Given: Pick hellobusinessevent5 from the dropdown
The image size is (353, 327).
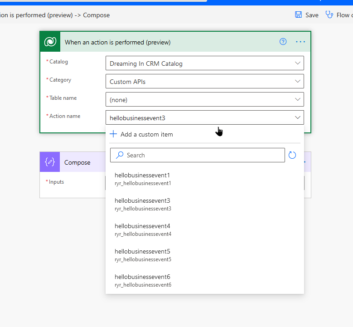Looking at the screenshot, I should 143,255.
